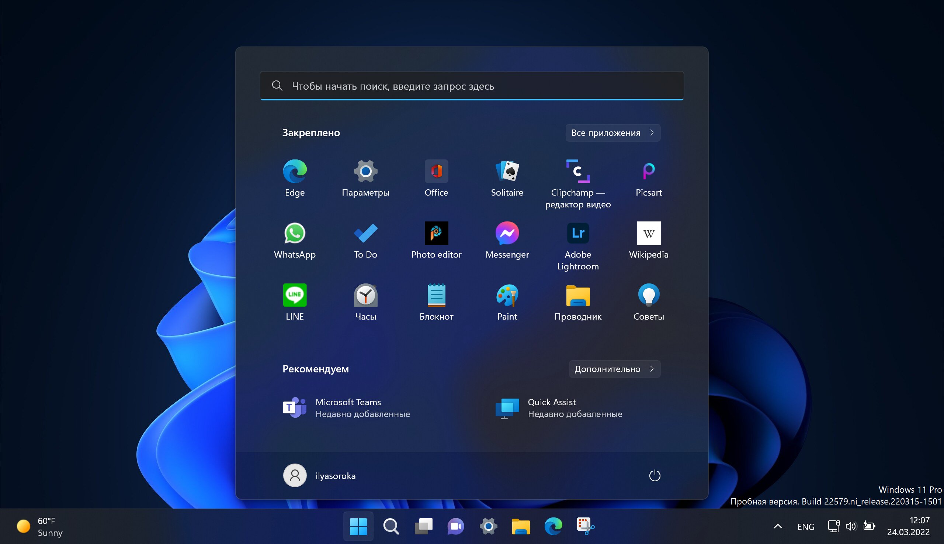Click the search input field

point(472,86)
